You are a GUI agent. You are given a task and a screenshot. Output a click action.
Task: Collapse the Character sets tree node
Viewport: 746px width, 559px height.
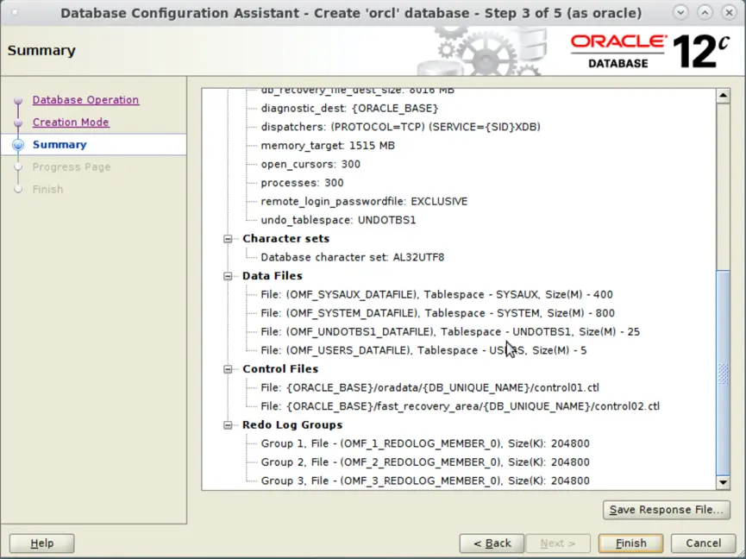228,239
